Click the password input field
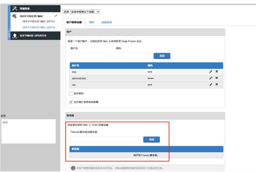 click(x=134, y=56)
